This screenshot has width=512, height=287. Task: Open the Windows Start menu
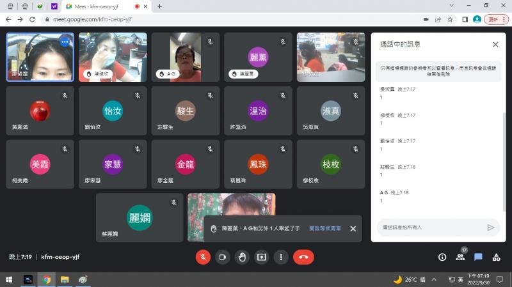point(9,279)
